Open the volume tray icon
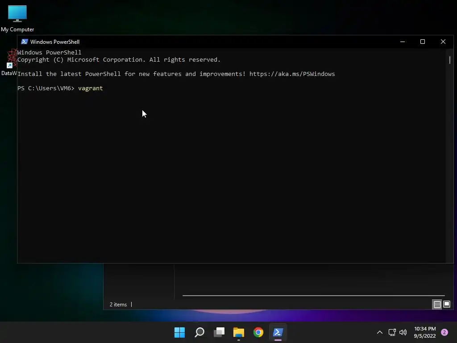457x343 pixels. [x=403, y=332]
